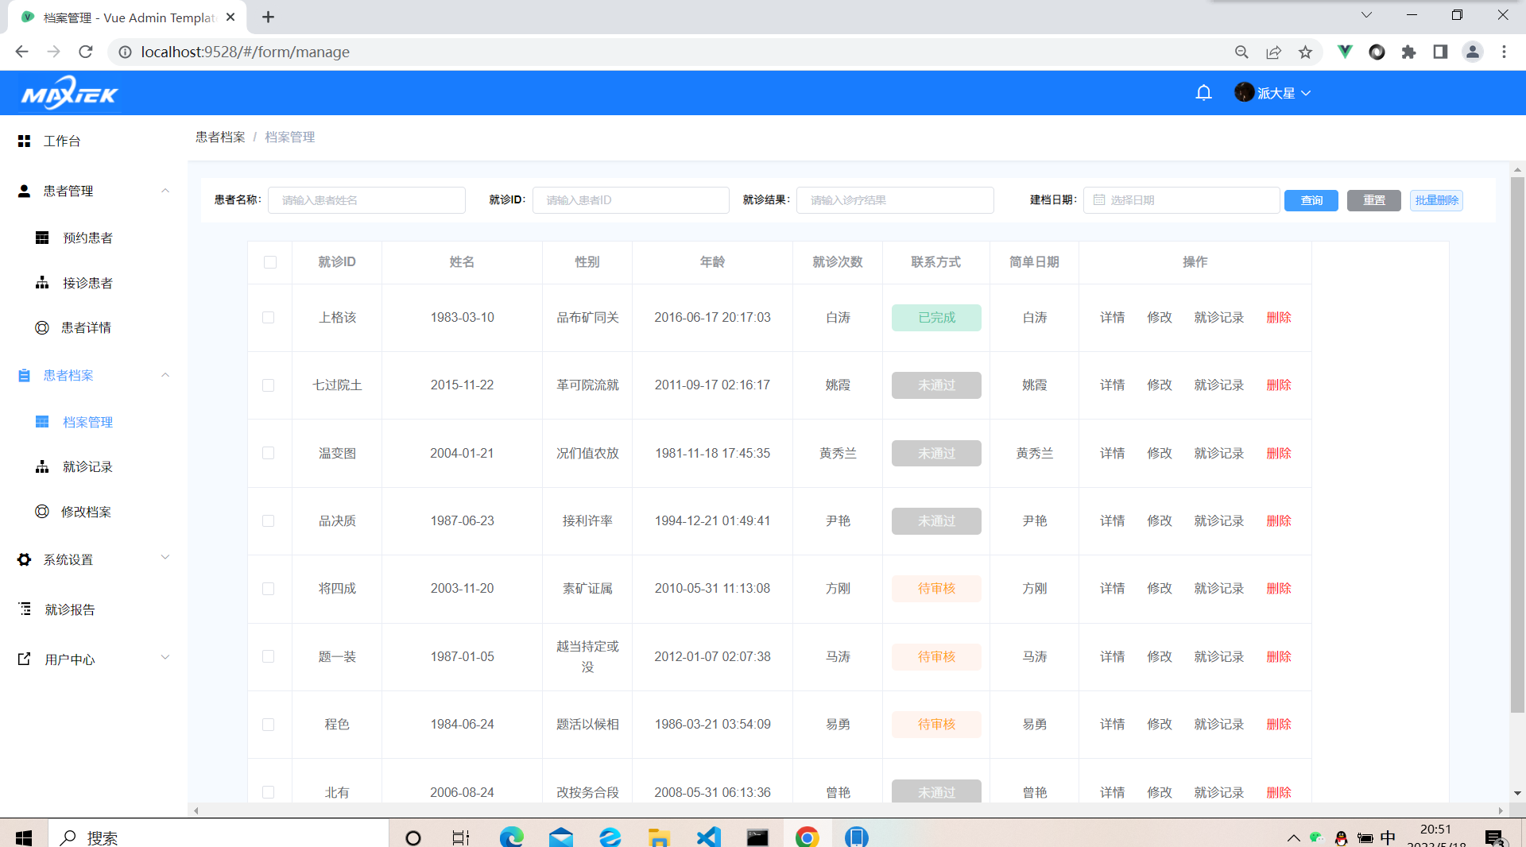Check the row checkbox for 品决质
Viewport: 1526px width, 847px height.
[269, 521]
